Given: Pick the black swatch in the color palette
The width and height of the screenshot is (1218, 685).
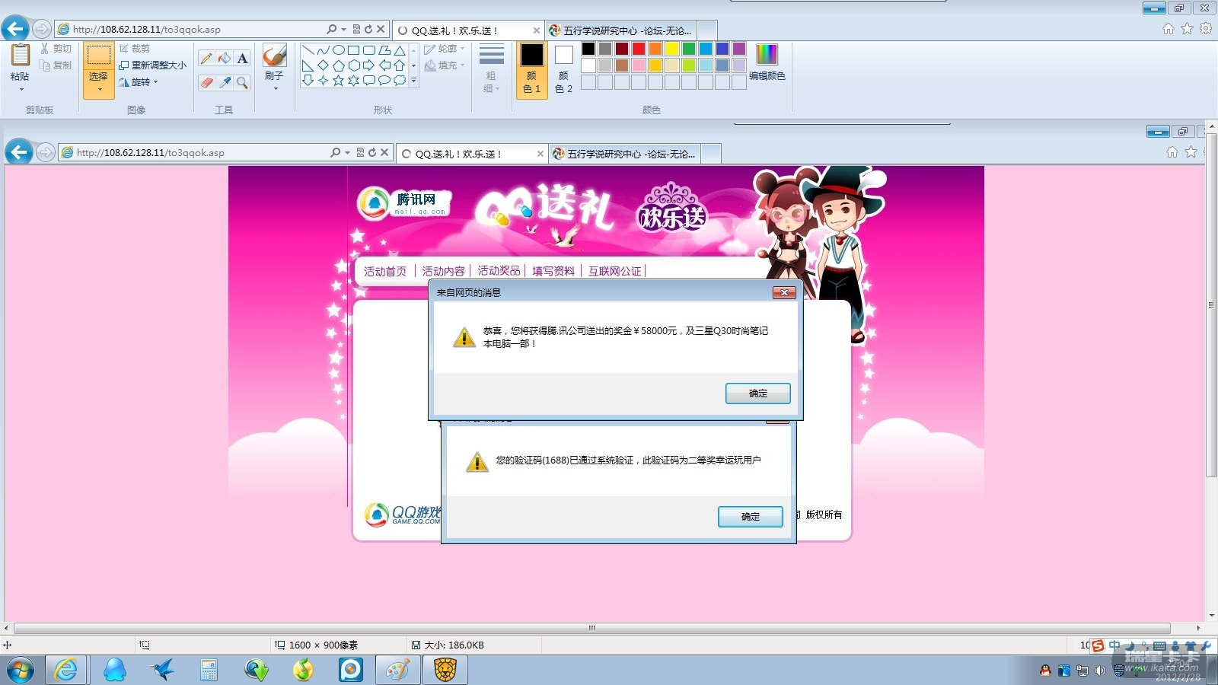Looking at the screenshot, I should [x=588, y=49].
